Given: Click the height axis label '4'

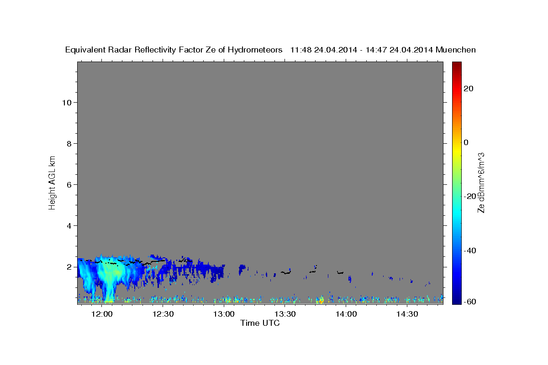Looking at the screenshot, I should 69,225.
